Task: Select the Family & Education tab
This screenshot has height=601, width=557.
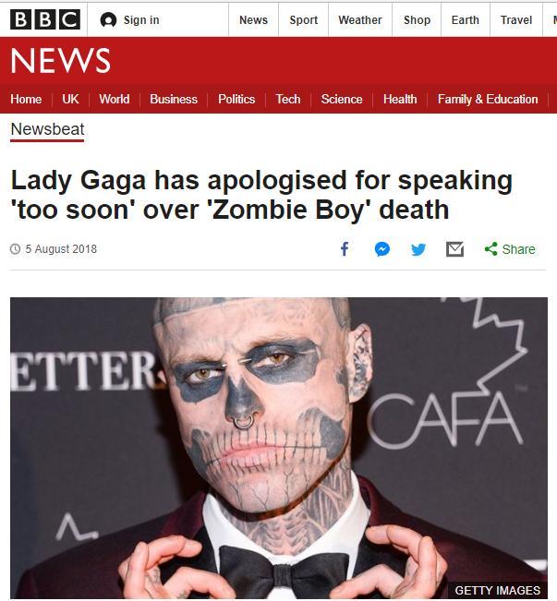Action: (x=488, y=100)
